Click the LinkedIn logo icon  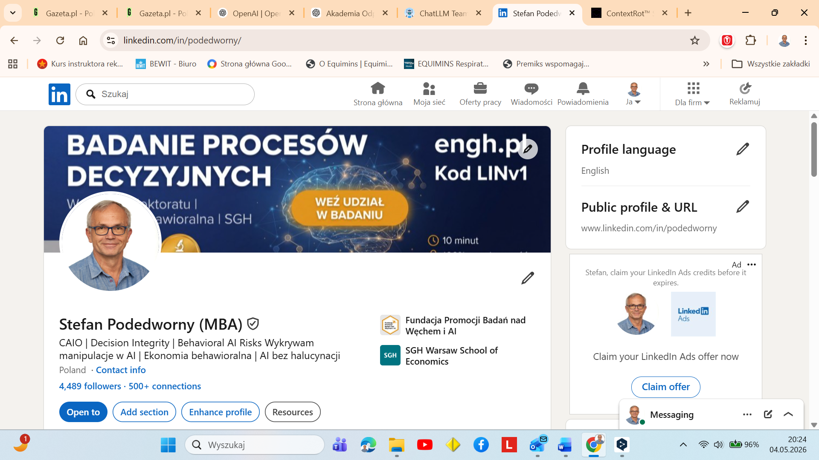point(59,94)
